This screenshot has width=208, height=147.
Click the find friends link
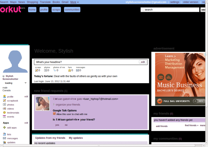[x=192, y=125]
